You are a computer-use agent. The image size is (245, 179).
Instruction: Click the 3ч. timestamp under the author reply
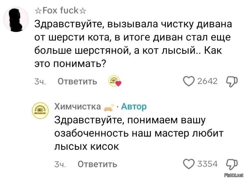coord(60,164)
